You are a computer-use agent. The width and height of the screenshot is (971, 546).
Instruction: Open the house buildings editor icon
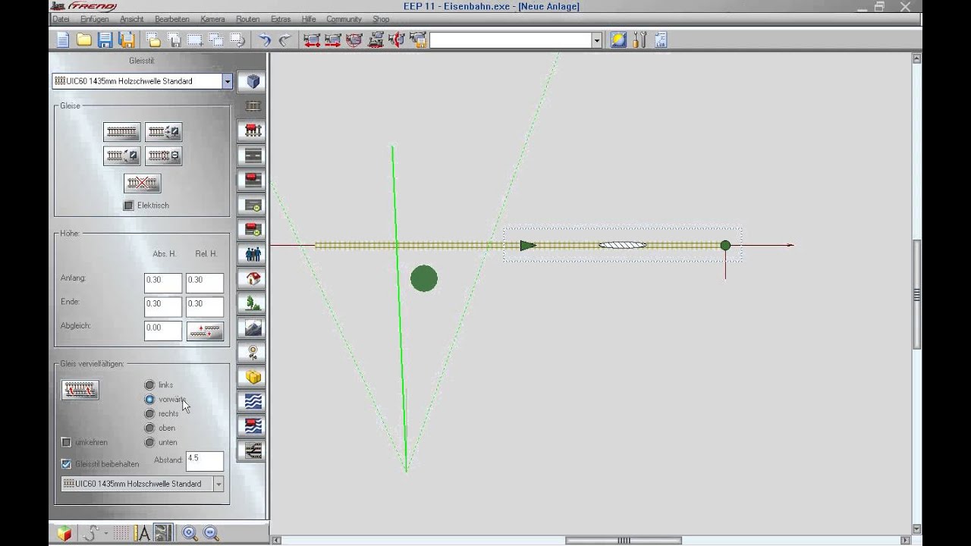(x=253, y=278)
